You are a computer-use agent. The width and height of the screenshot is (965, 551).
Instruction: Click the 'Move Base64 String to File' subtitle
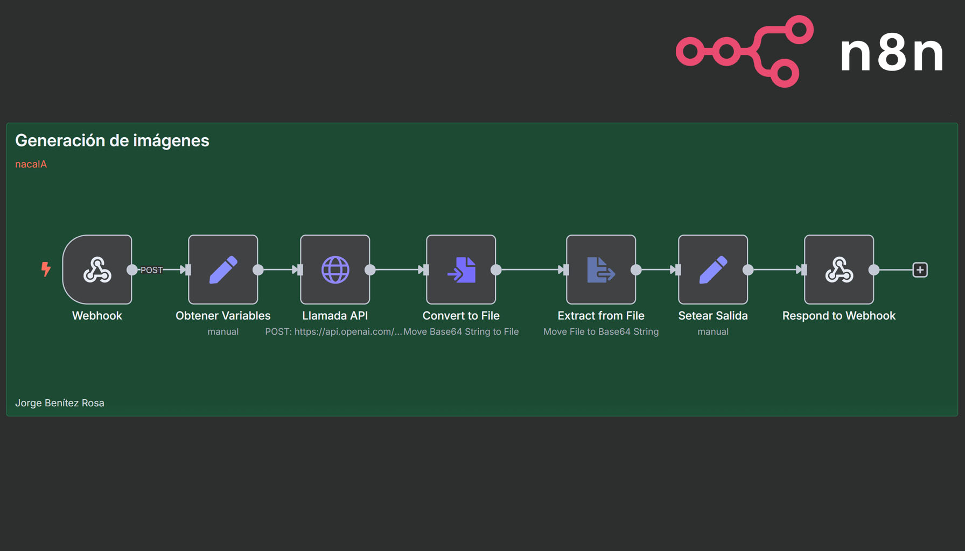tap(461, 331)
